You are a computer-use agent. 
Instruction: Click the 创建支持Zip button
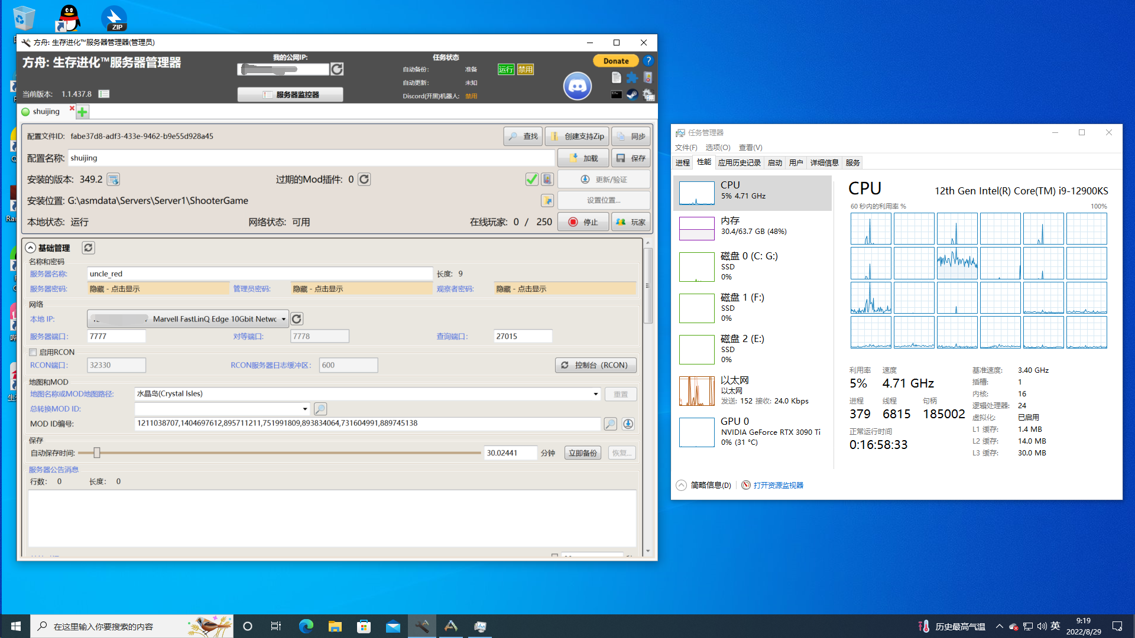[x=577, y=136]
